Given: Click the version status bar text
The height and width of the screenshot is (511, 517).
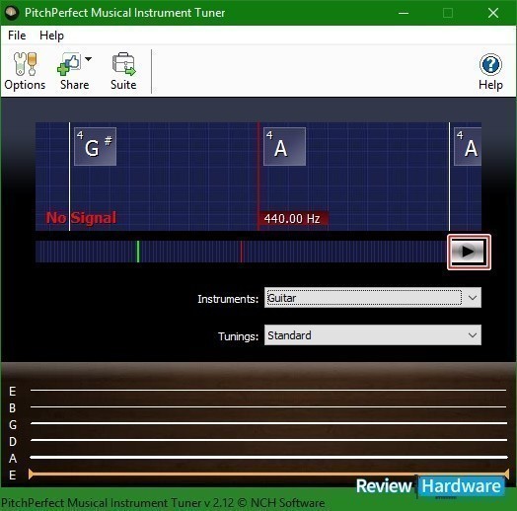Looking at the screenshot, I should (163, 503).
